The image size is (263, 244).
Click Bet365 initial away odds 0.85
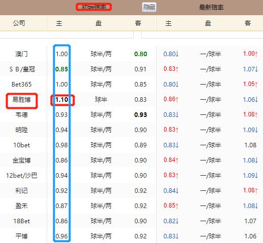(x=140, y=85)
